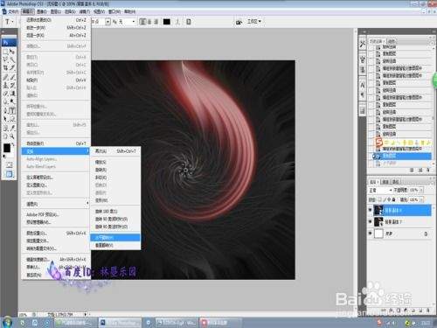Select the Move tool in toolbox
The width and height of the screenshot is (437, 328).
(x=12, y=52)
